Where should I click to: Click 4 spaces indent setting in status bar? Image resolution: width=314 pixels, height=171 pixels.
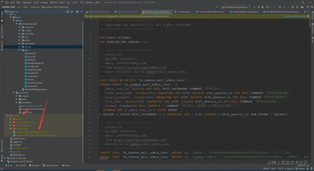click(x=289, y=168)
